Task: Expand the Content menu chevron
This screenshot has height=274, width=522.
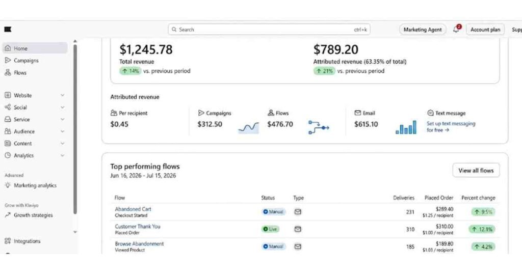Action: point(62,143)
